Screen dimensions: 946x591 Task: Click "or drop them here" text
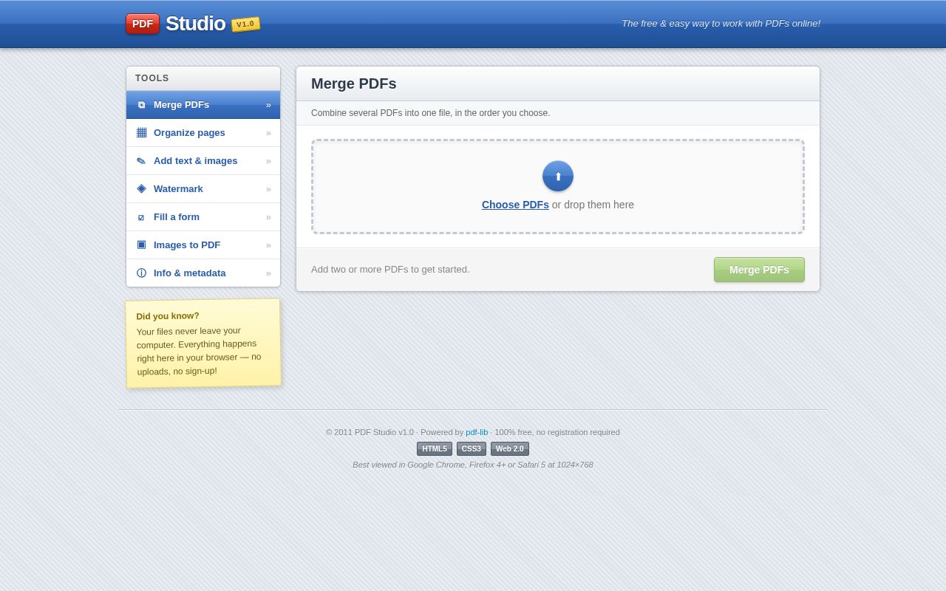click(593, 205)
